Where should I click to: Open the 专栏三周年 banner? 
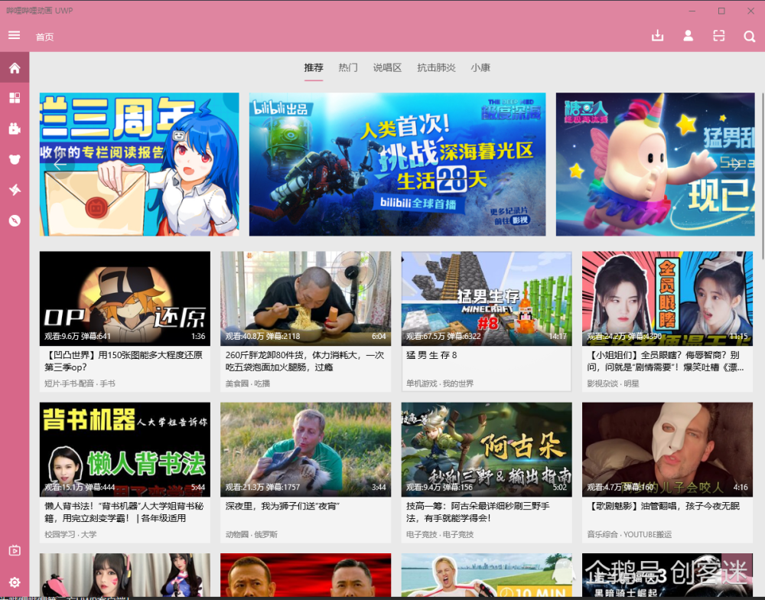coord(139,165)
